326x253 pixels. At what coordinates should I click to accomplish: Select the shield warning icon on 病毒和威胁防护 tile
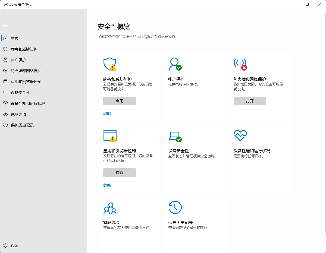point(110,64)
